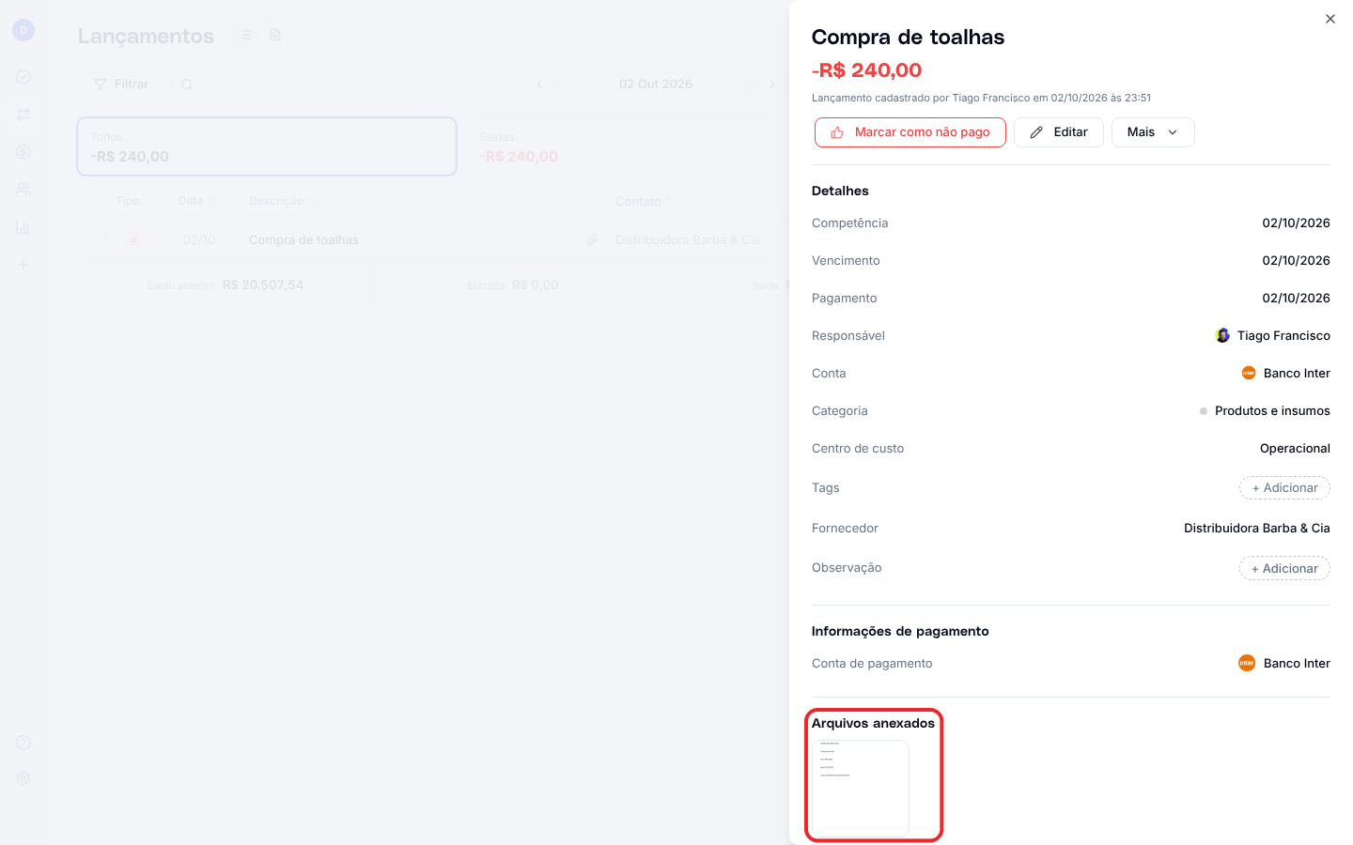Screen dimensions: 1353x845
Task: Sort table by Data column
Action: pyautogui.click(x=197, y=201)
